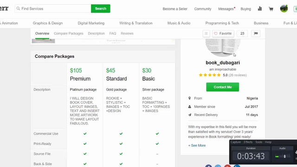
Task: Open the Business category
Action: click(261, 23)
